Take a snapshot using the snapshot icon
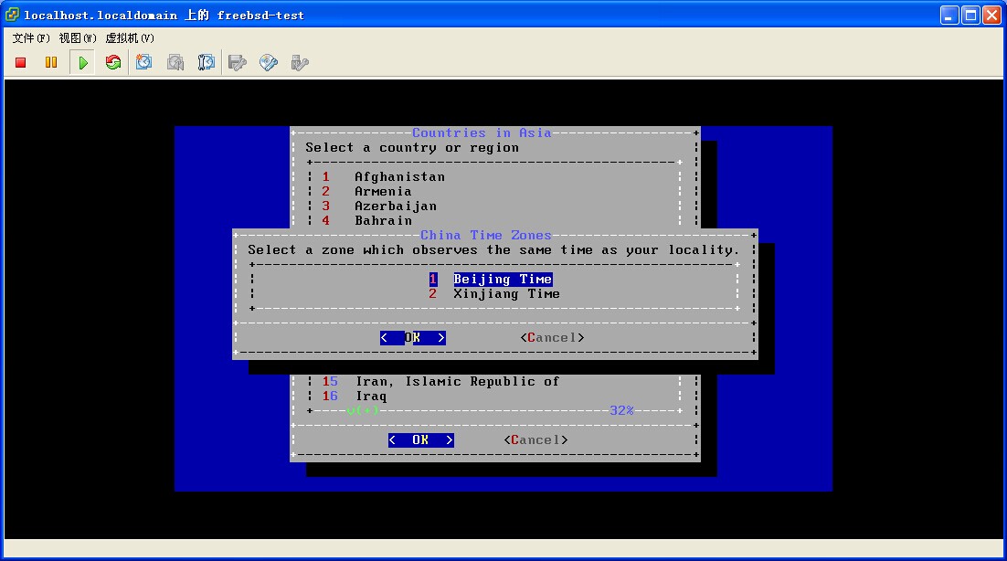 (x=144, y=62)
